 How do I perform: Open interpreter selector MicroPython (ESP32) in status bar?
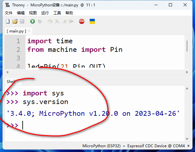(101, 146)
